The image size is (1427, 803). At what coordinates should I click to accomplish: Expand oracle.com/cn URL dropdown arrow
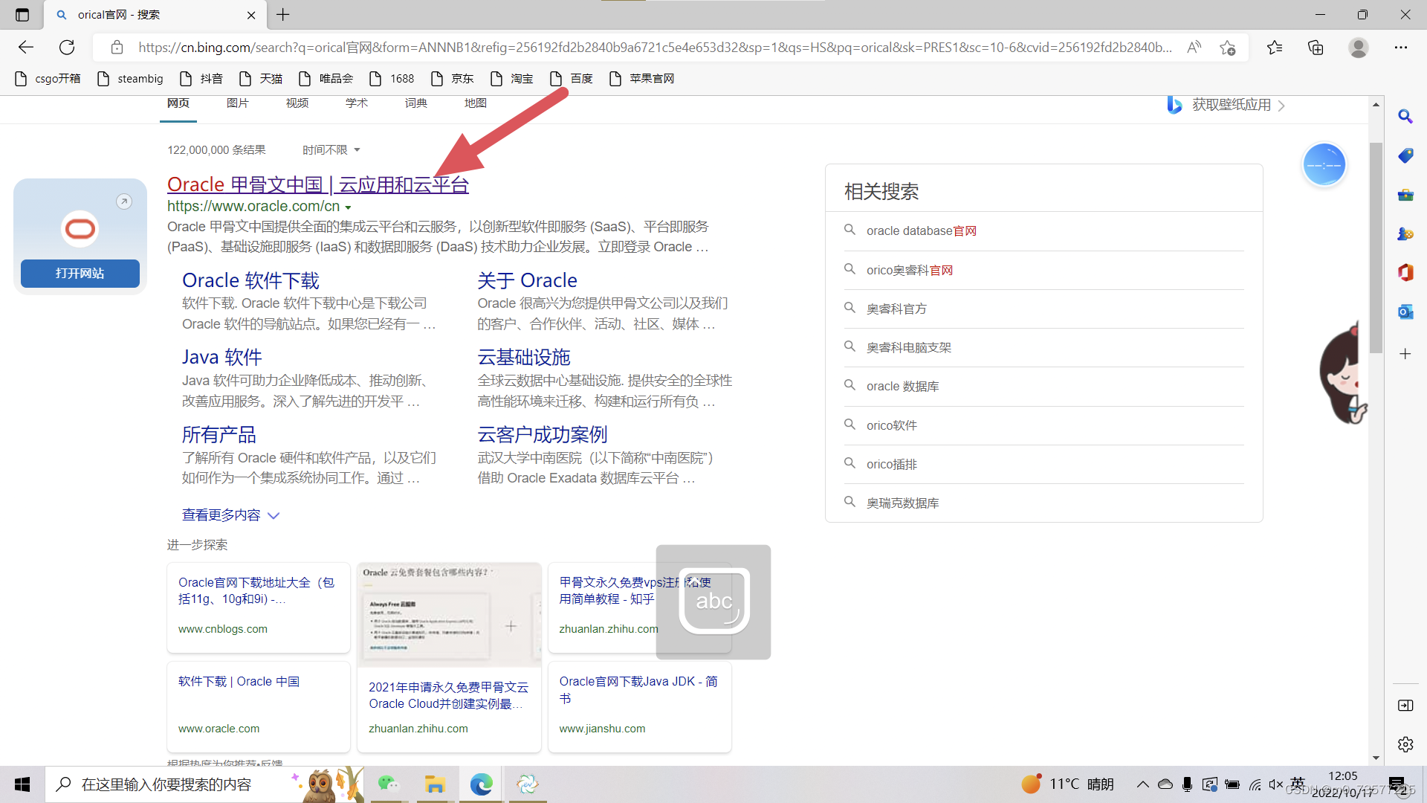pyautogui.click(x=348, y=207)
